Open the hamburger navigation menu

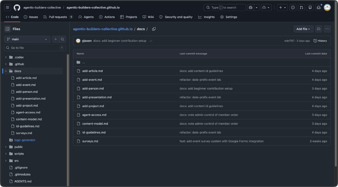pyautogui.click(x=8, y=7)
